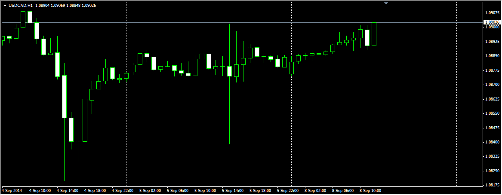Click the 1.08175 price axis label
502x195 pixels.
[x=492, y=185]
